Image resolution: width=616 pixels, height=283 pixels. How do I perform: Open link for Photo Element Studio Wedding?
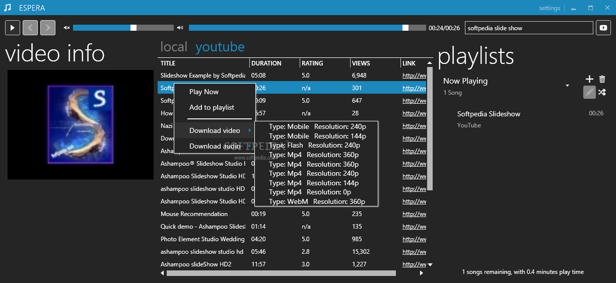(x=414, y=239)
